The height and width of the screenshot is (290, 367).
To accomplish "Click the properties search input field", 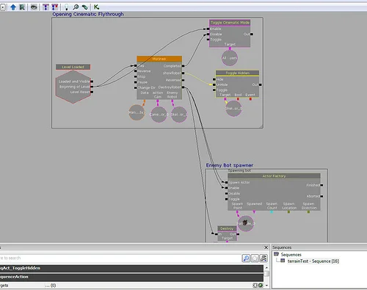I will [x=120, y=258].
